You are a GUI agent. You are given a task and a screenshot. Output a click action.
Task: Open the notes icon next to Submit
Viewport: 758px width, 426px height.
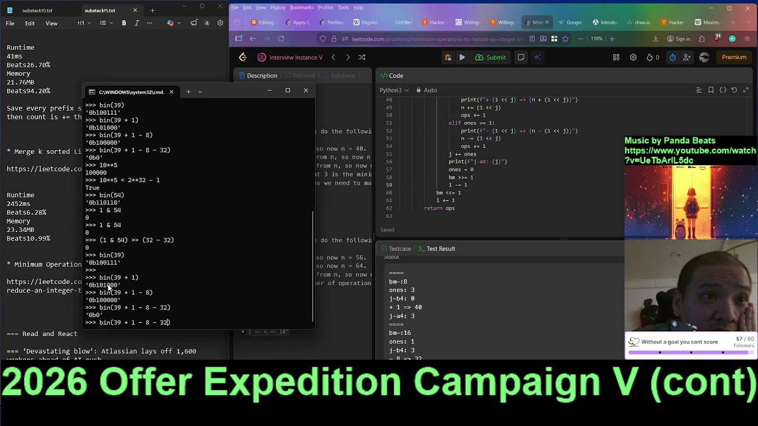pos(521,57)
